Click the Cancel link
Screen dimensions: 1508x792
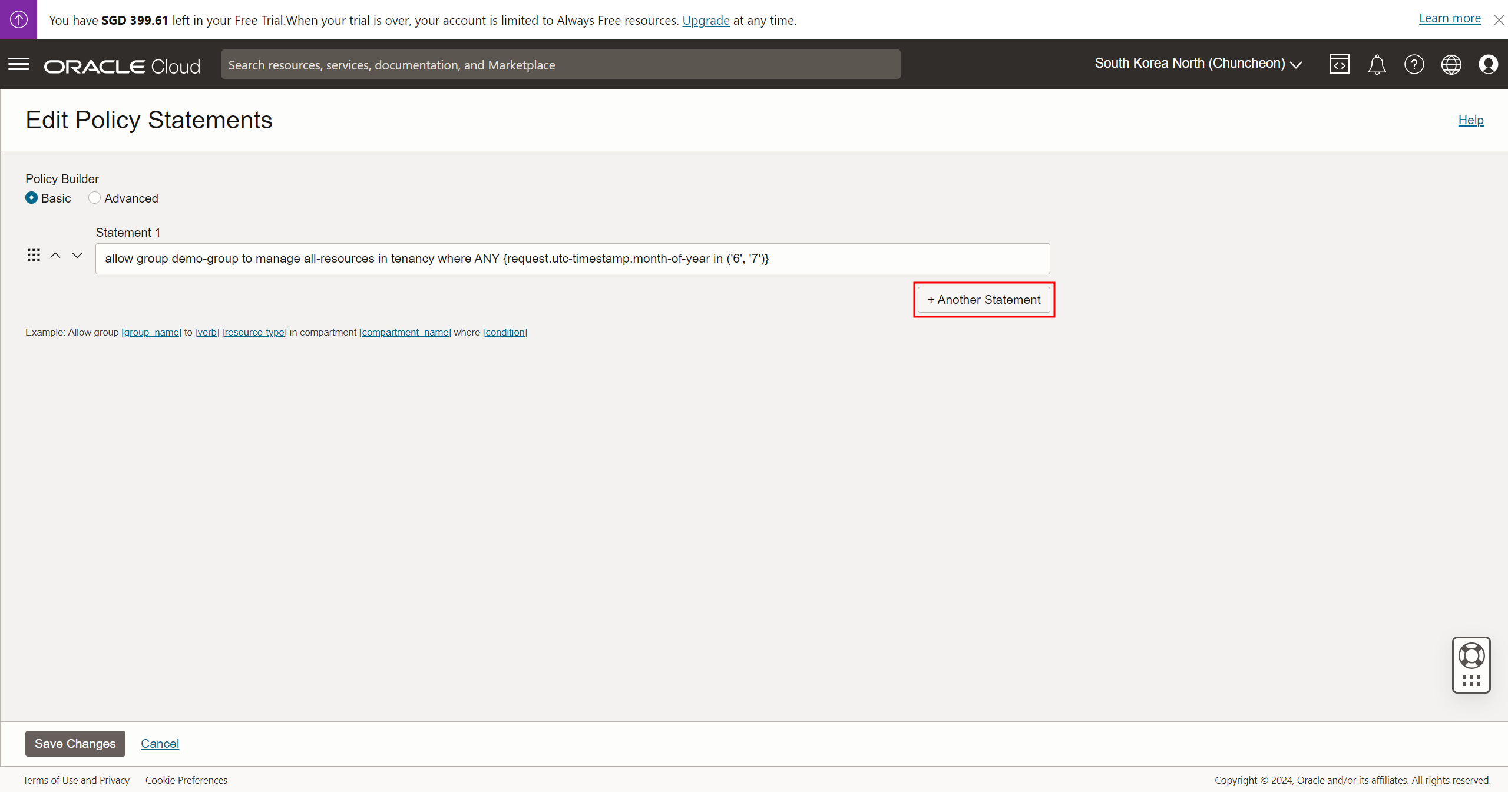coord(160,743)
